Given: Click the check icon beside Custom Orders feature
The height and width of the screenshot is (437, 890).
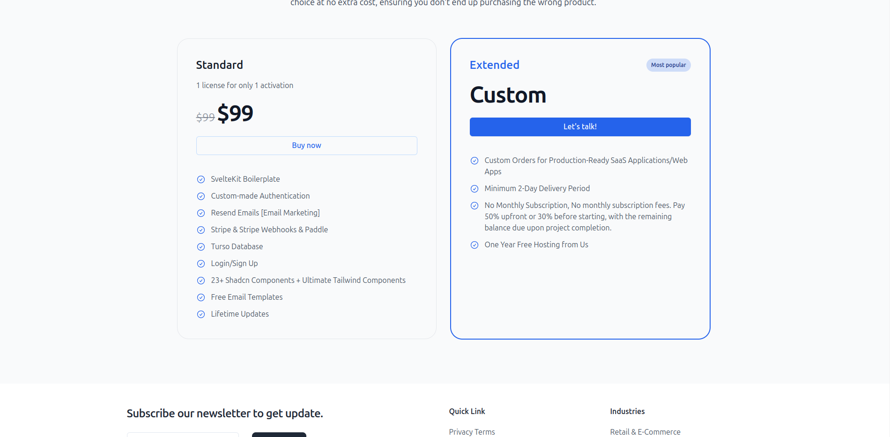Looking at the screenshot, I should click(x=475, y=161).
